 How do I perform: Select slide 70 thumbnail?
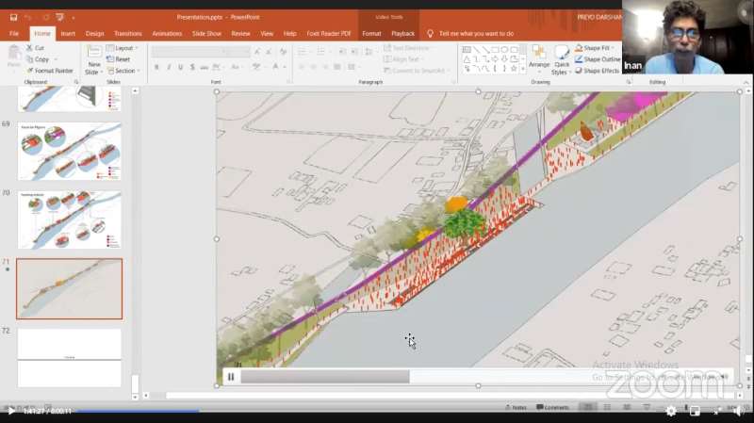pyautogui.click(x=70, y=220)
